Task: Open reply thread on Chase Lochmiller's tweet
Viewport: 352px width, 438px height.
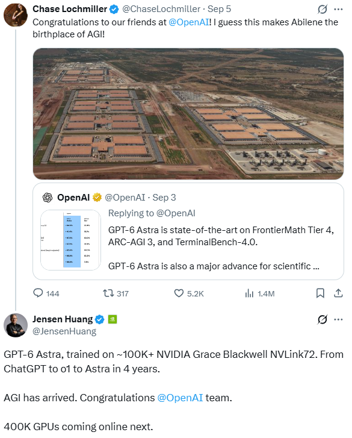Action: (x=46, y=293)
